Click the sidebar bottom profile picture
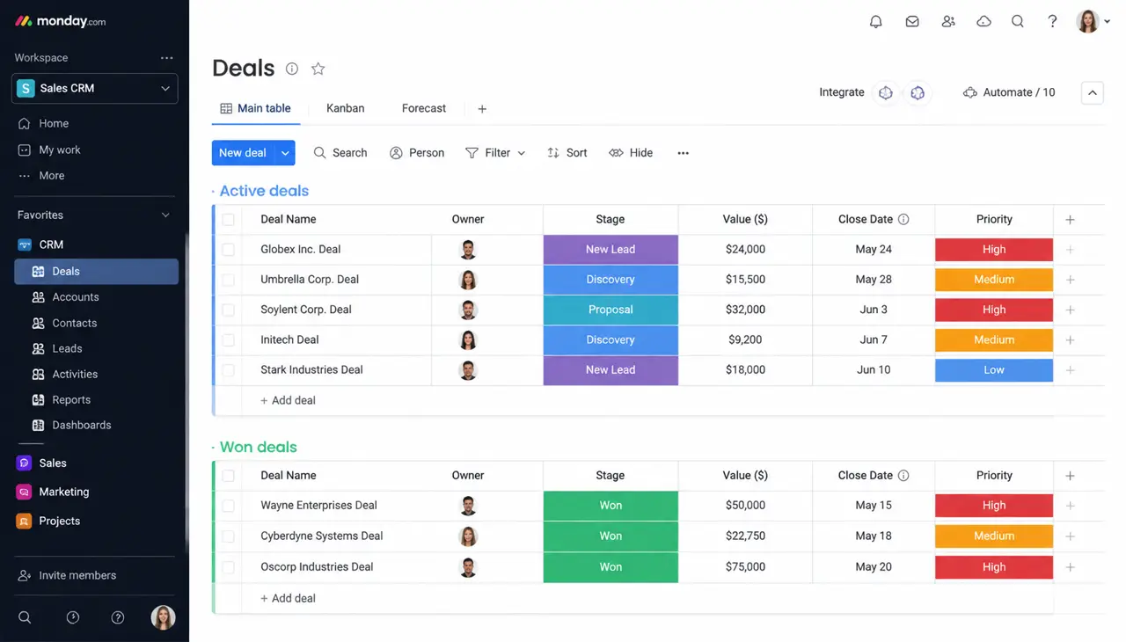Image resolution: width=1126 pixels, height=642 pixels. point(163,617)
